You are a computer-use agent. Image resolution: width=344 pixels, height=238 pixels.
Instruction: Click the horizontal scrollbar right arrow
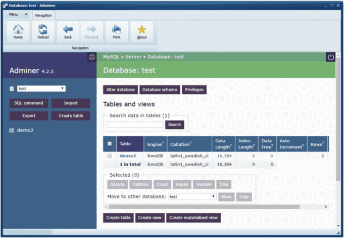[x=326, y=207]
